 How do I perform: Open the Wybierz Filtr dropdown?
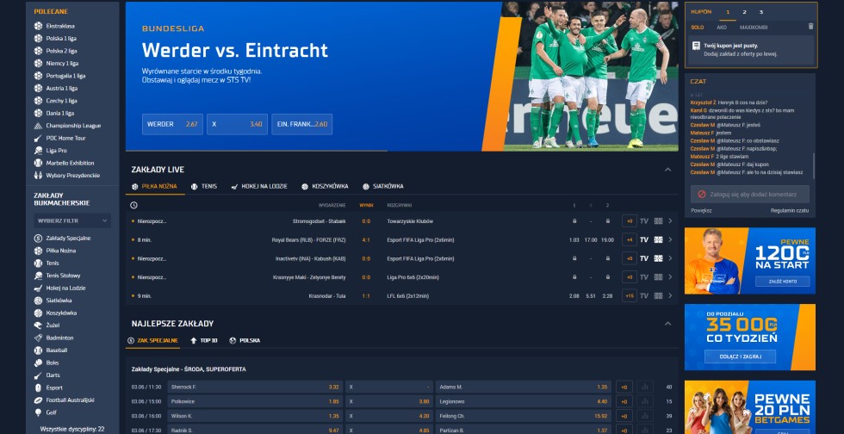[72, 220]
